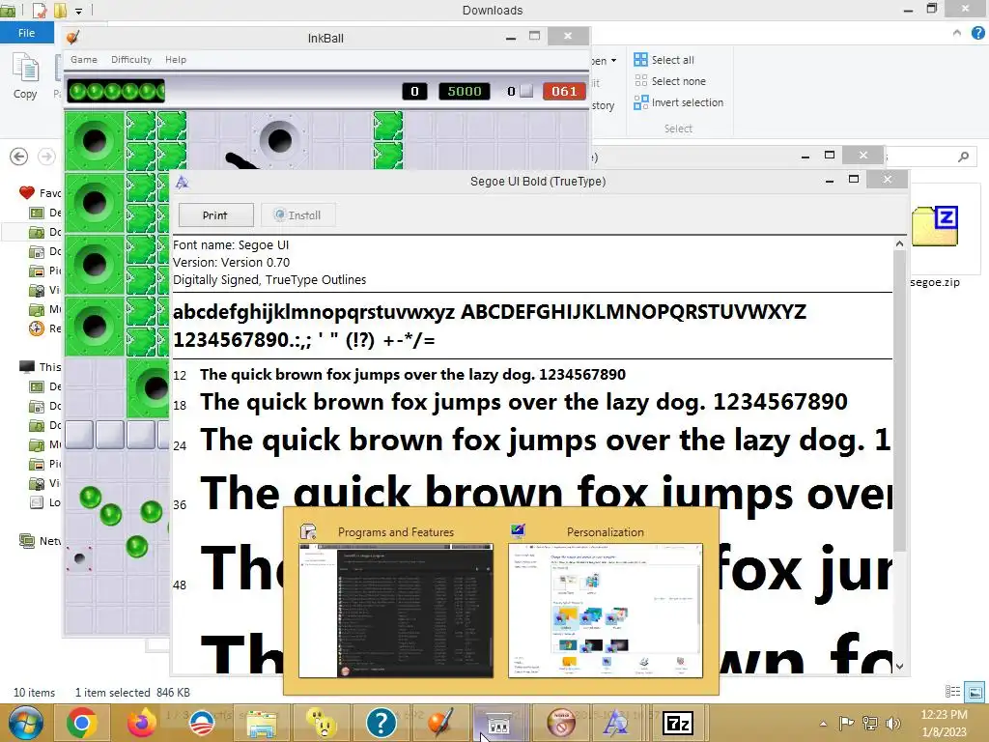The width and height of the screenshot is (989, 742).
Task: Select the Personalization preview thumbnail
Action: (x=606, y=610)
